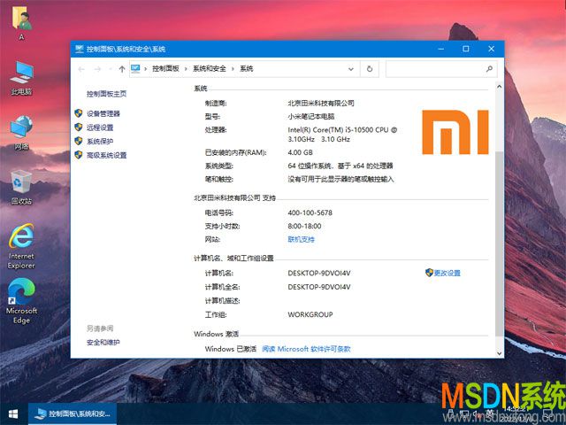The height and width of the screenshot is (425, 566).
Task: Click the search magnifier icon
Action: tap(489, 69)
